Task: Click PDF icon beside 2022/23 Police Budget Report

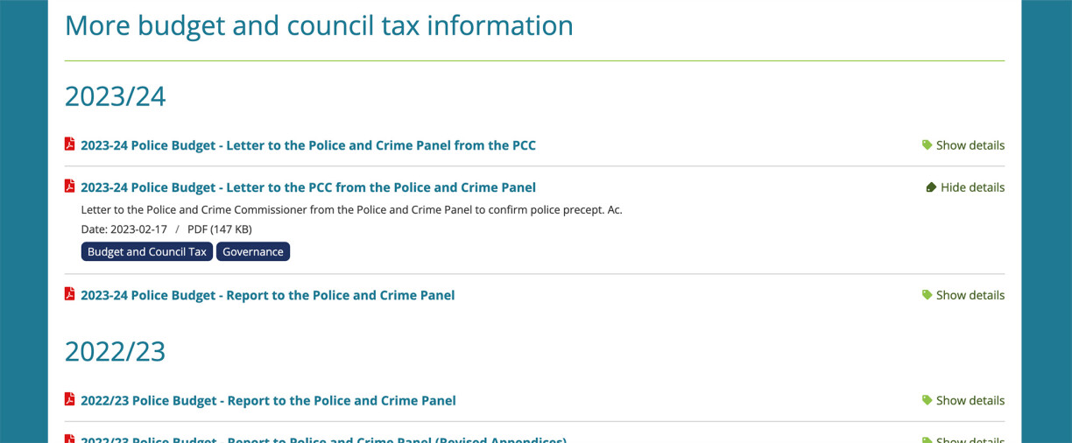Action: coord(70,399)
